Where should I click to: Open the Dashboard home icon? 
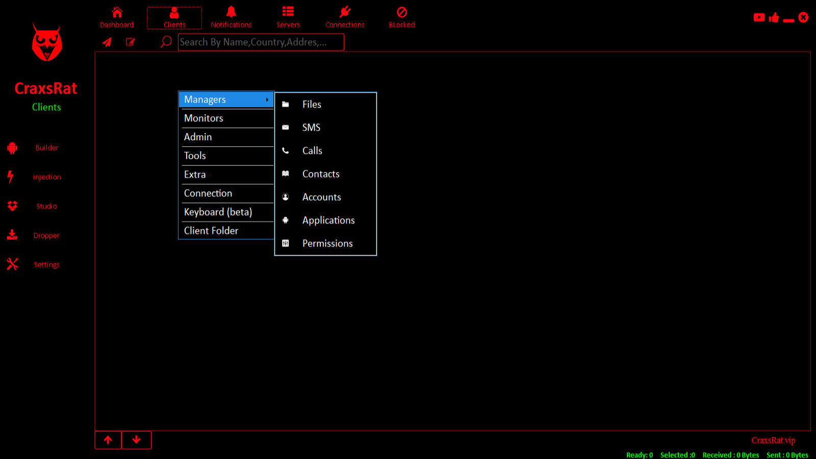coord(117,12)
